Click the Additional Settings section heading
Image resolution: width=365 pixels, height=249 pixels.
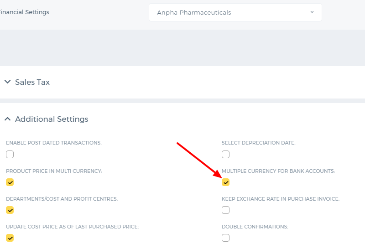pyautogui.click(x=52, y=119)
